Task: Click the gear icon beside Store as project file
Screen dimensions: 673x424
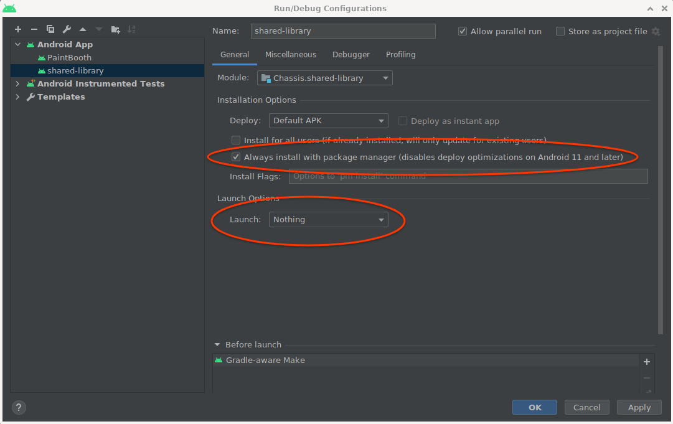Action: tap(655, 31)
